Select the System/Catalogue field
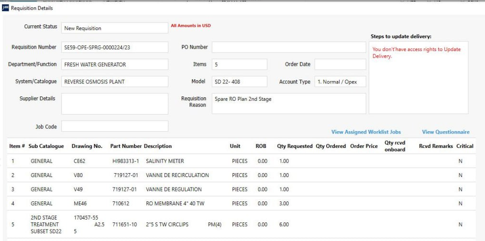 115,82
